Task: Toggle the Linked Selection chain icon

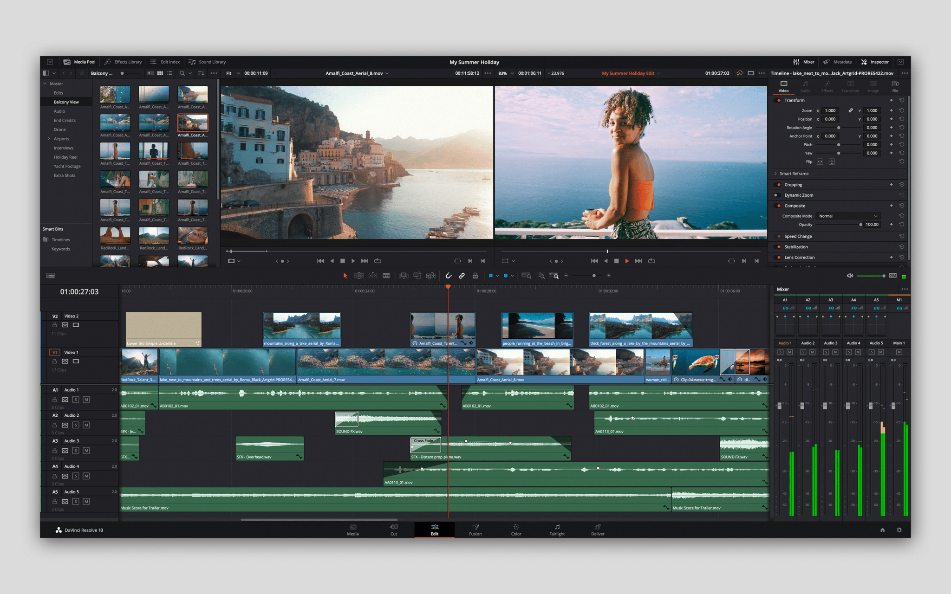Action: [x=462, y=276]
